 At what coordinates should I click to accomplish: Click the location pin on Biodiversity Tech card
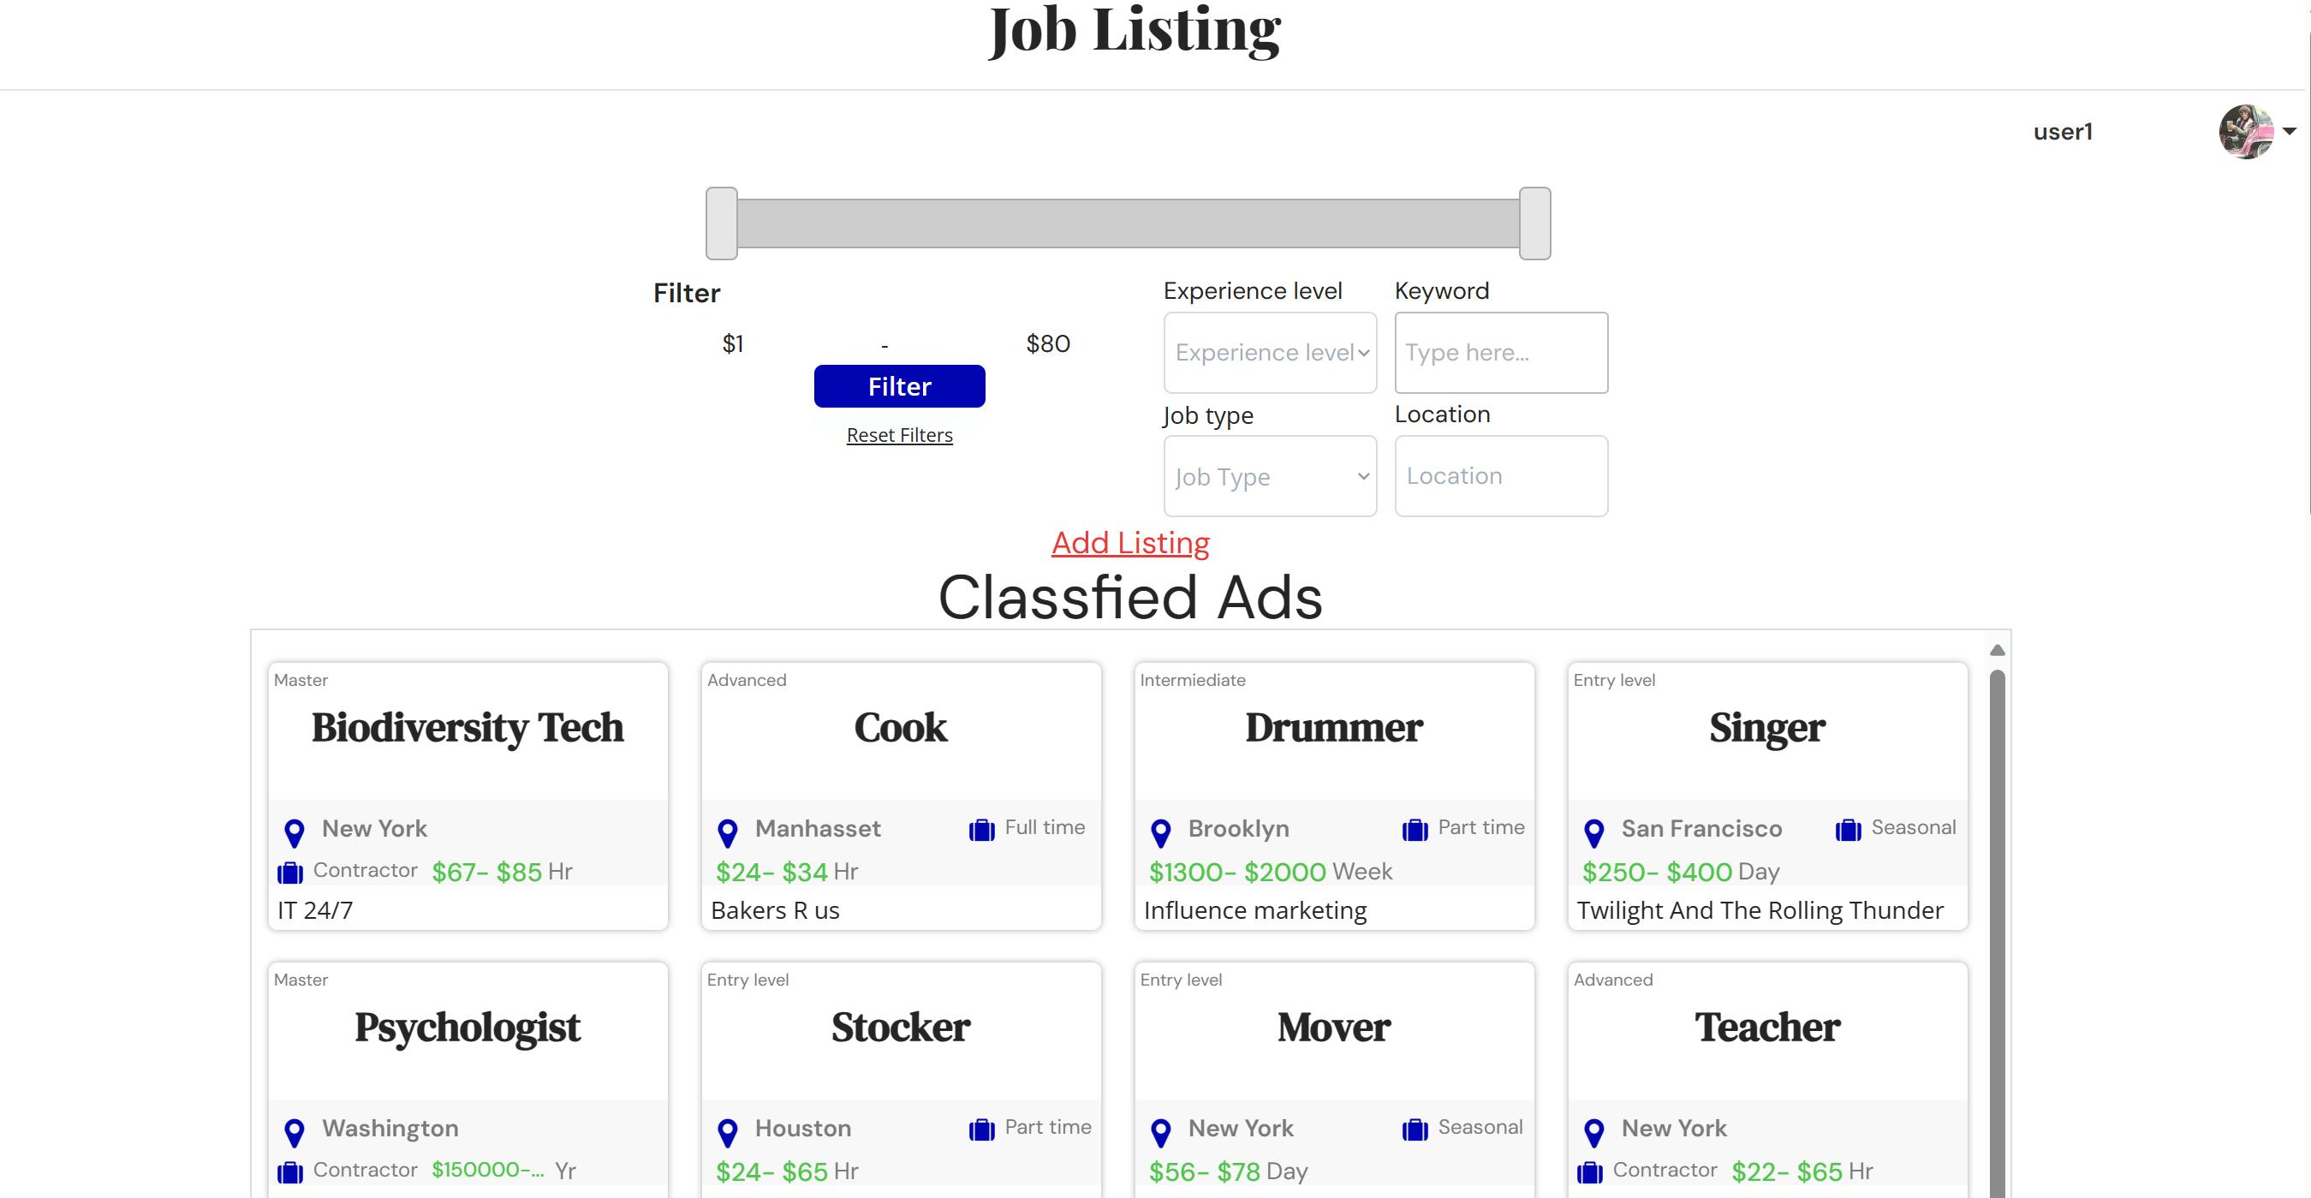tap(294, 832)
